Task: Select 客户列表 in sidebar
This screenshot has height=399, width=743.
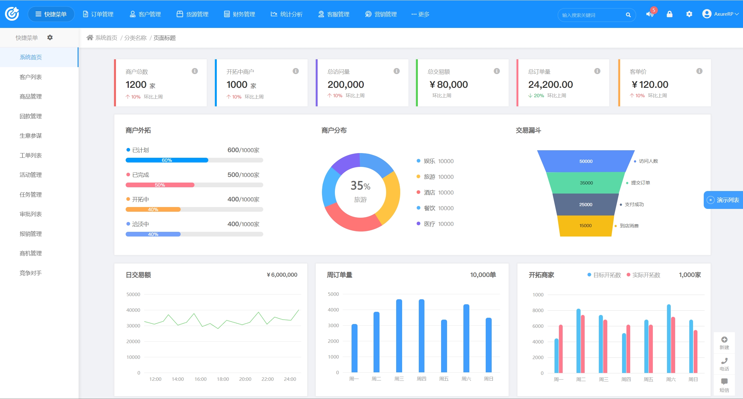Action: click(x=30, y=77)
